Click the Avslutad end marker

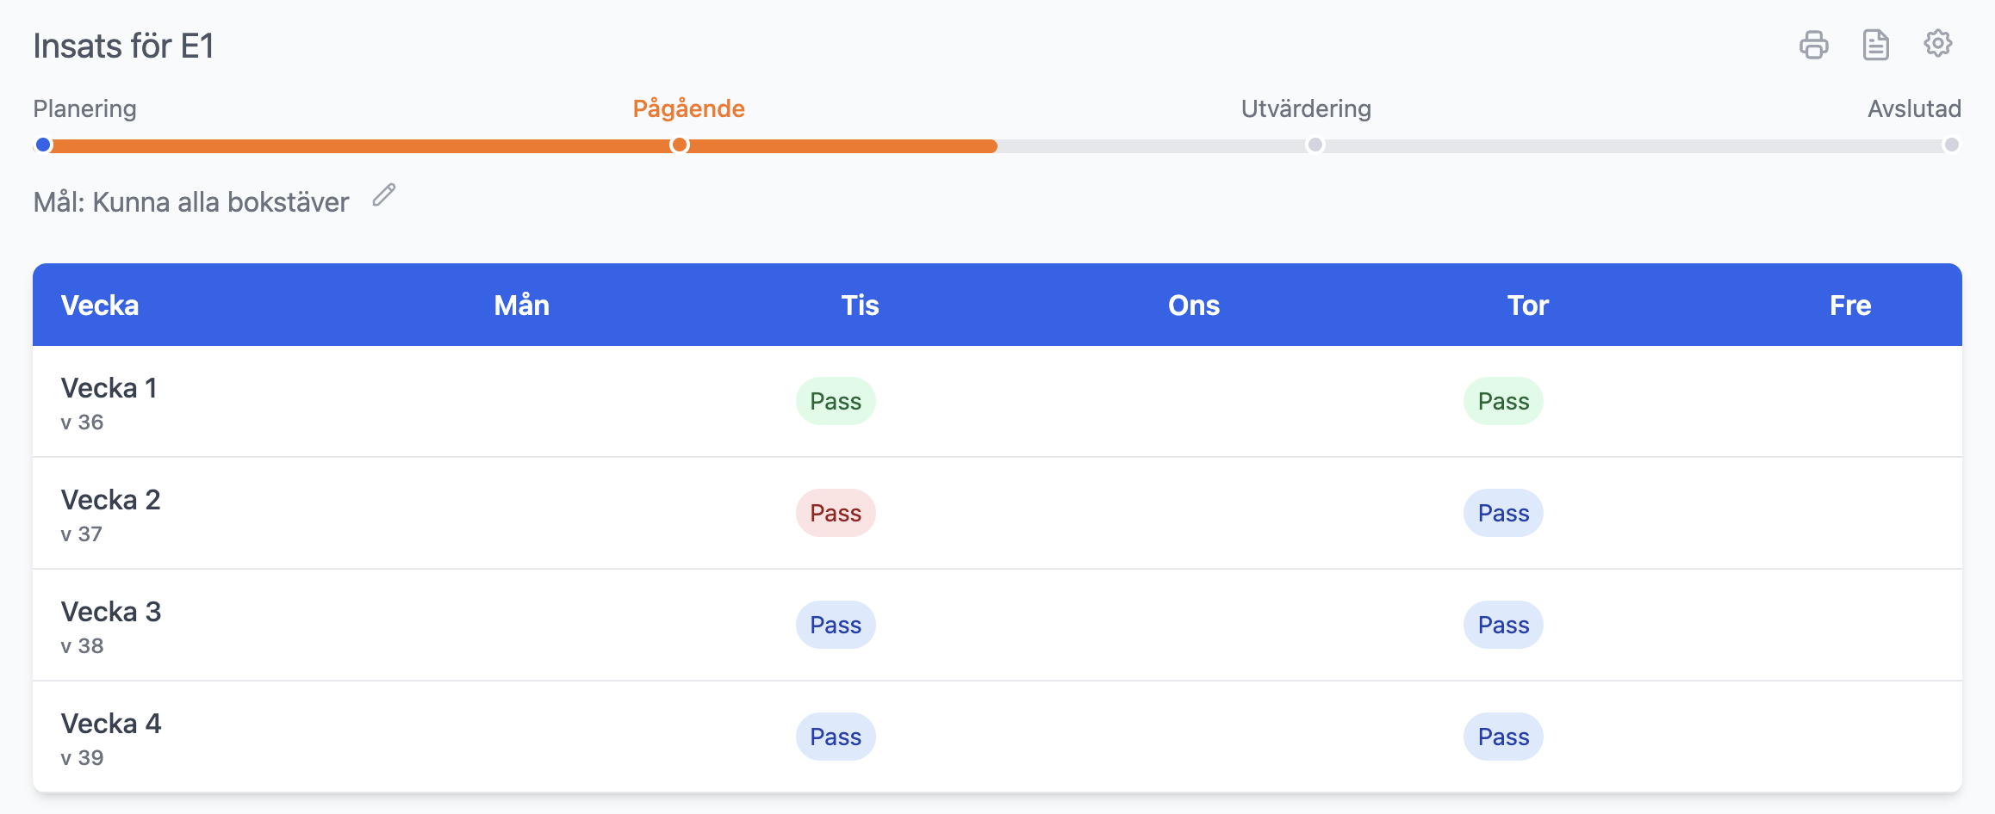(x=1951, y=145)
